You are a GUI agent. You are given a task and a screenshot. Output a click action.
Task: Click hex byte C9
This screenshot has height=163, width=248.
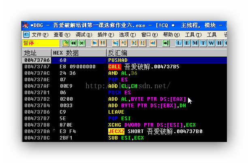pos(63,112)
